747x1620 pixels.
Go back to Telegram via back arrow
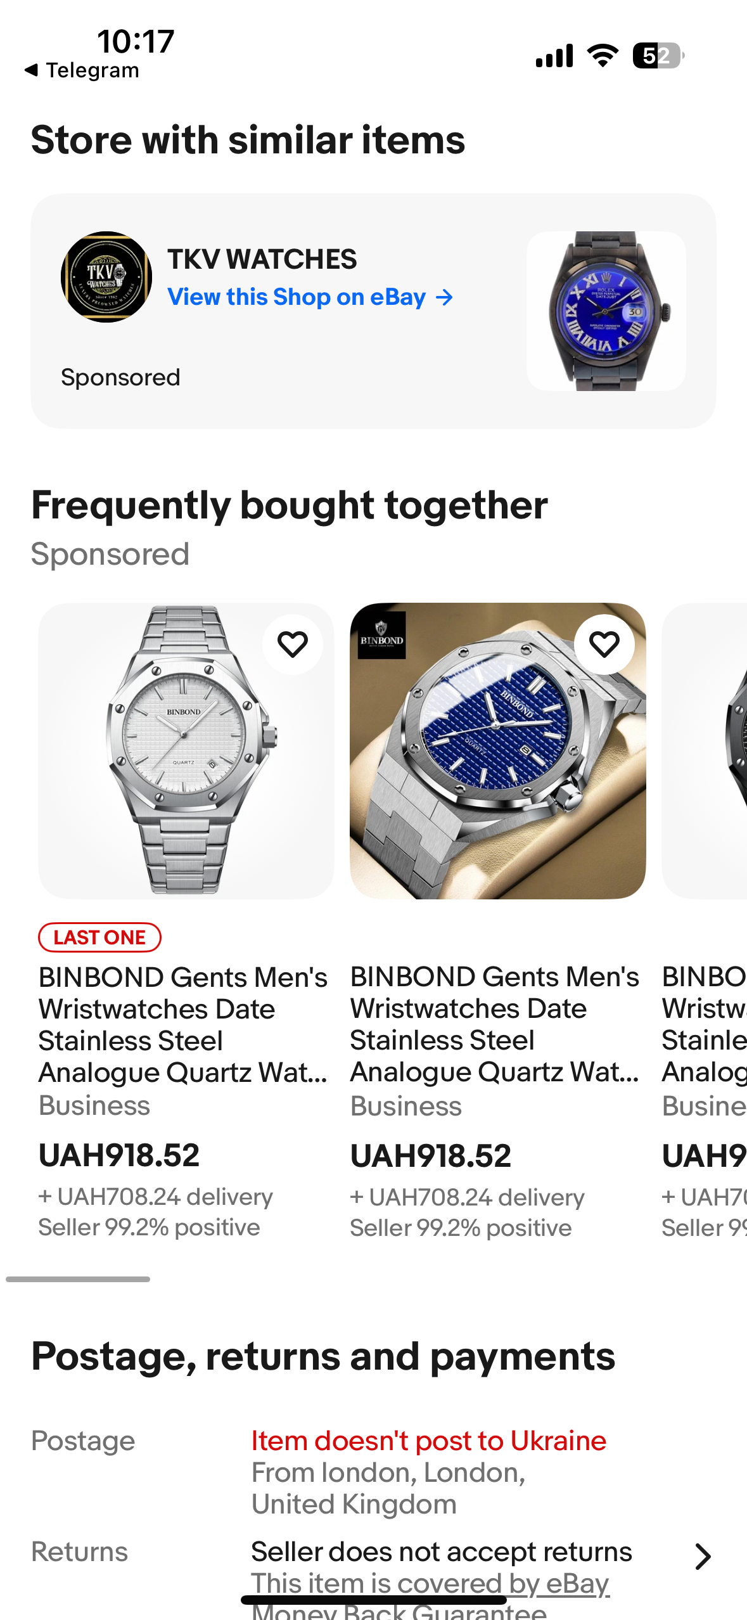pyautogui.click(x=31, y=70)
